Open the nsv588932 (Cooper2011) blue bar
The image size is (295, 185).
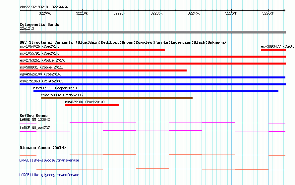tap(156, 91)
